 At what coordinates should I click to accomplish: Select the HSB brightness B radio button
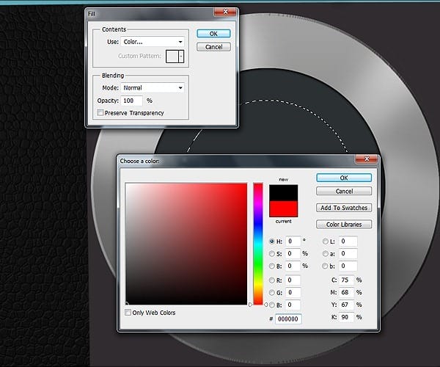coord(271,266)
